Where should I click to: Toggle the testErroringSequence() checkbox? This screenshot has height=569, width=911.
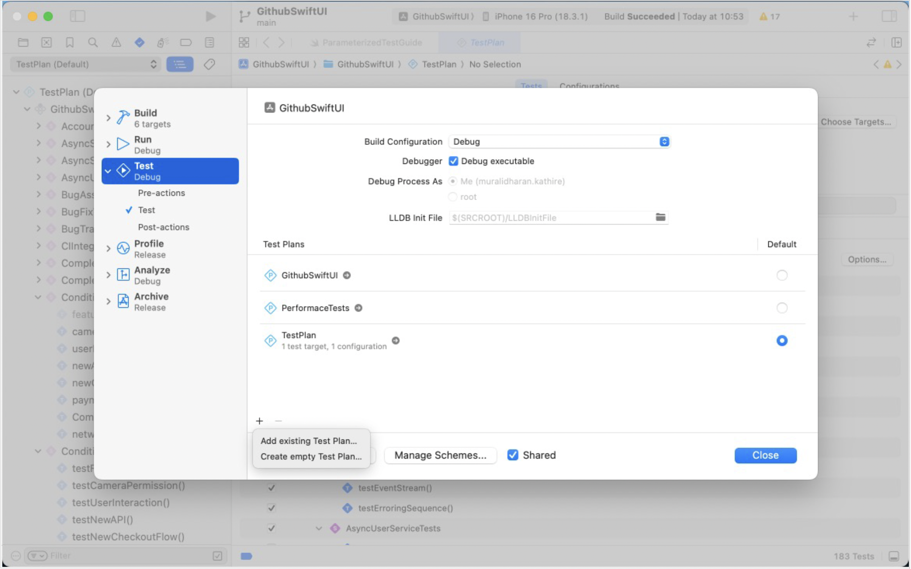(271, 508)
